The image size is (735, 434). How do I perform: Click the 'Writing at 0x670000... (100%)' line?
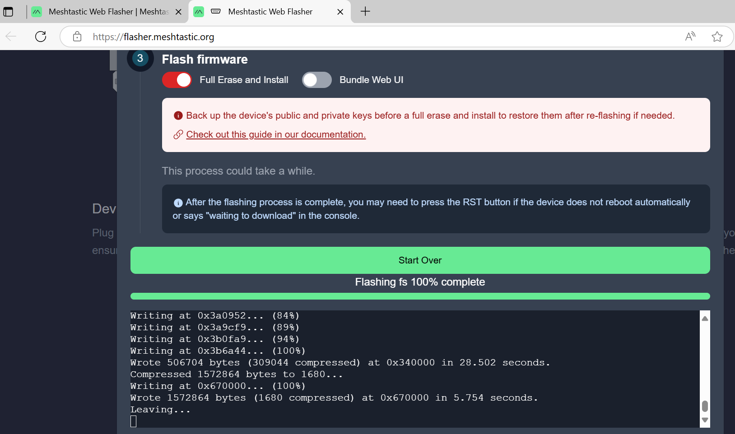218,386
